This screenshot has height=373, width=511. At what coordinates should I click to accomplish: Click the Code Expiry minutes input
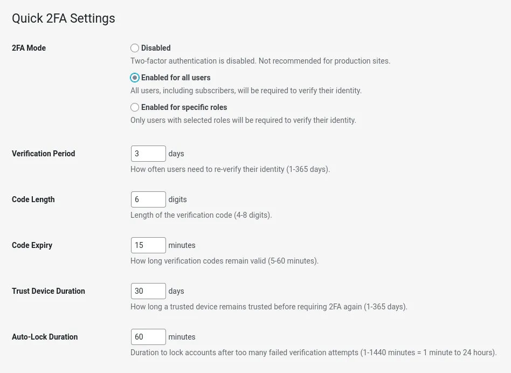point(148,245)
